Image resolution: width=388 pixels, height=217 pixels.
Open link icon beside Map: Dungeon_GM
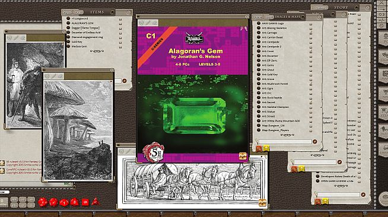click(259, 125)
